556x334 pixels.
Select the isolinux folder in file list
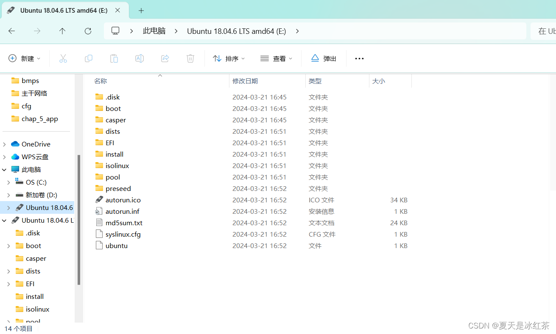pyautogui.click(x=117, y=166)
